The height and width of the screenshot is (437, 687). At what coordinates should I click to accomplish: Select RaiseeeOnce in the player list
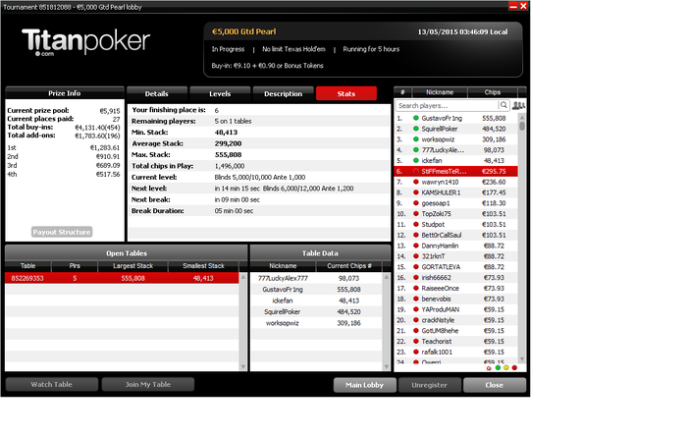(x=456, y=288)
